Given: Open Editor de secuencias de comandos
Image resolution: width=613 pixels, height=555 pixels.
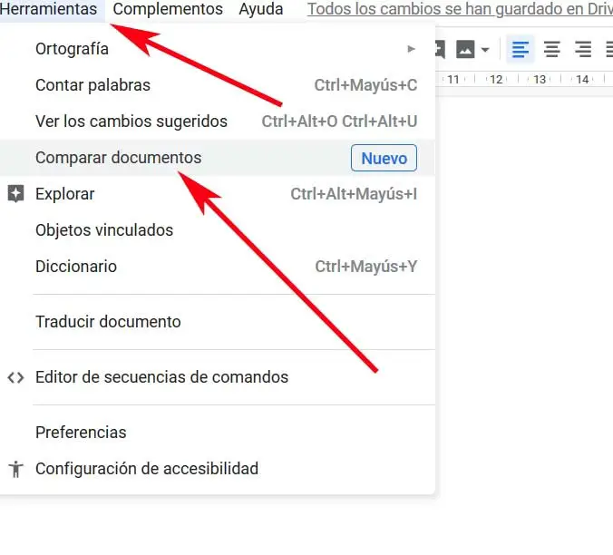Looking at the screenshot, I should click(218, 377).
